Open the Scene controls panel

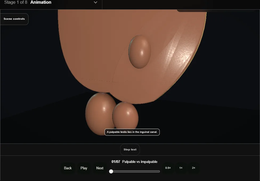pos(14,19)
